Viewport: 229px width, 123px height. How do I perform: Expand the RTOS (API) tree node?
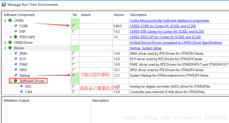coord(10,37)
